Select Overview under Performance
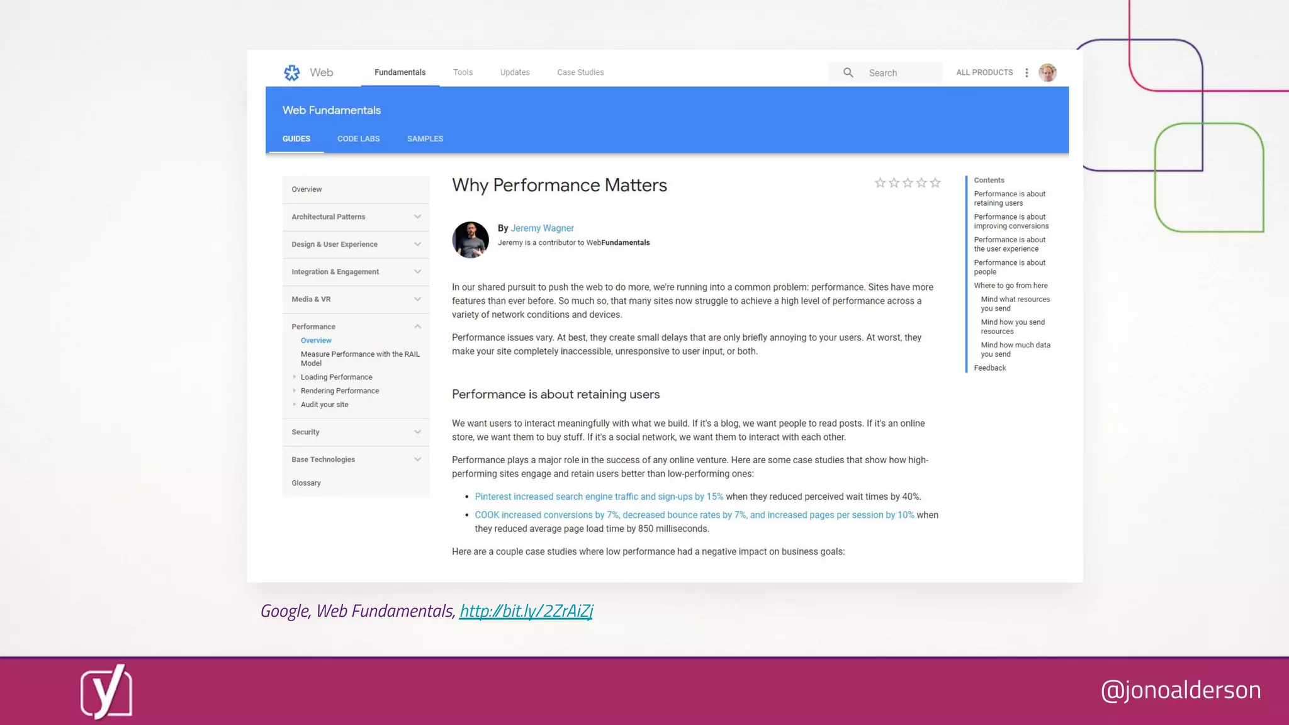Viewport: 1289px width, 725px height. click(316, 340)
